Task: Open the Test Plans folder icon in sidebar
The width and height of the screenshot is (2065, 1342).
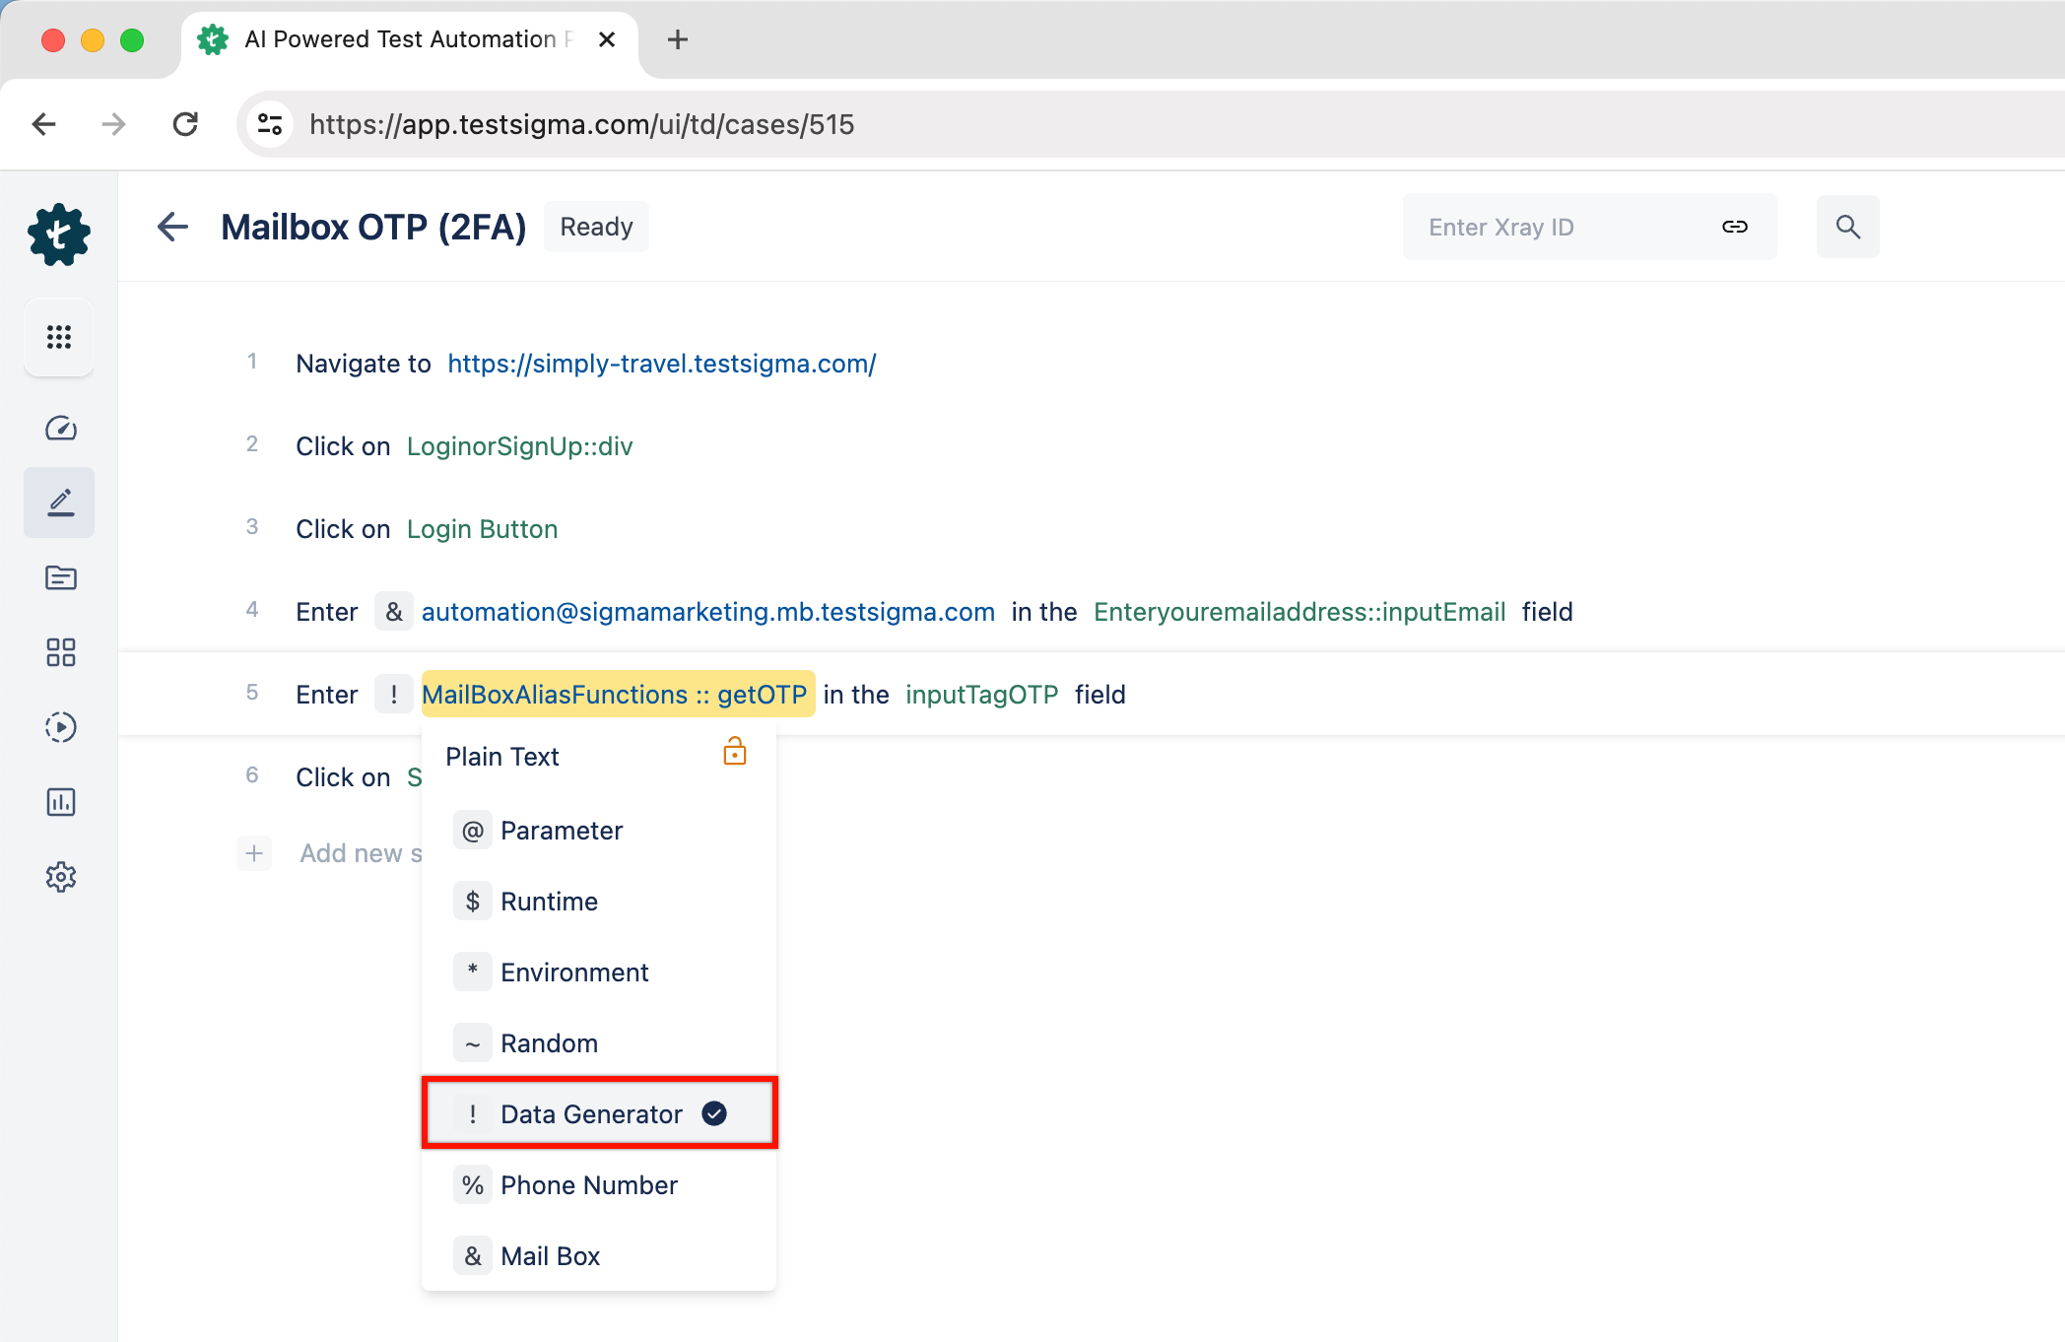Action: pyautogui.click(x=60, y=577)
